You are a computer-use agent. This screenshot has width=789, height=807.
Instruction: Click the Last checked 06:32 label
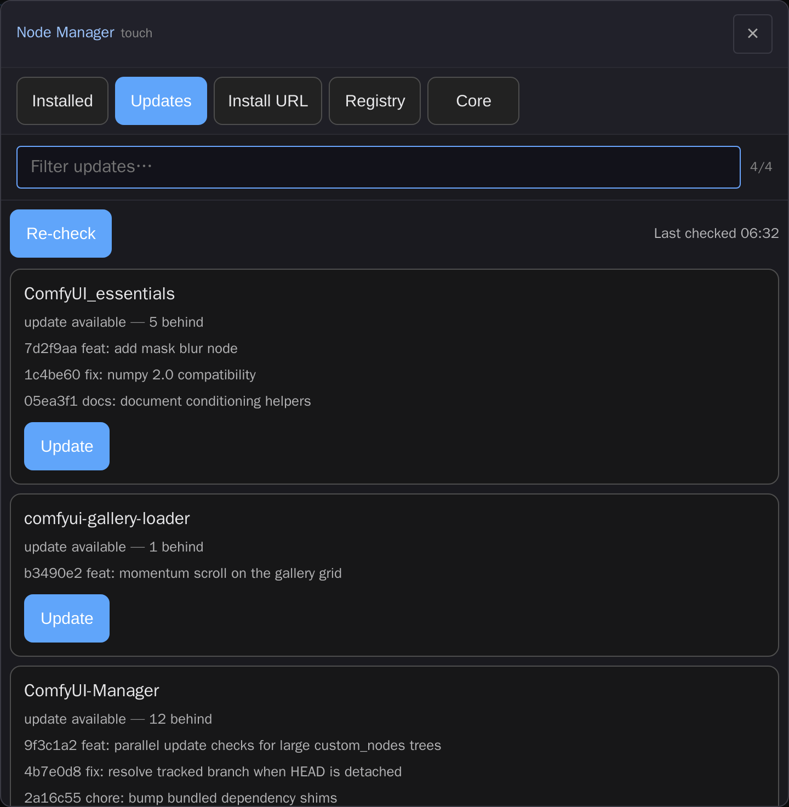pyautogui.click(x=716, y=234)
